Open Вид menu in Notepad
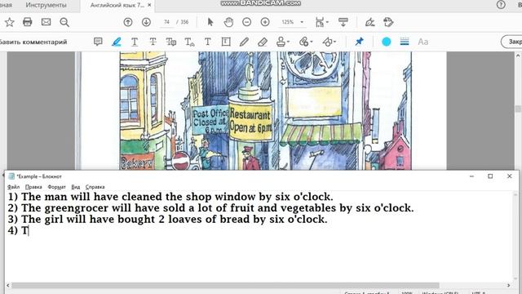The height and width of the screenshot is (294, 522). (x=76, y=187)
